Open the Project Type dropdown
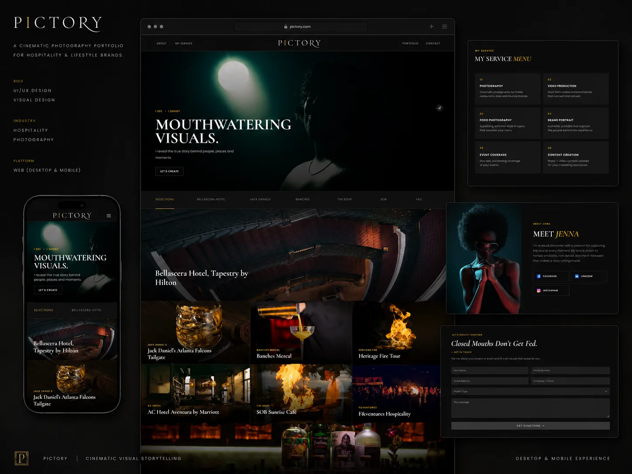The height and width of the screenshot is (474, 632). [530, 392]
